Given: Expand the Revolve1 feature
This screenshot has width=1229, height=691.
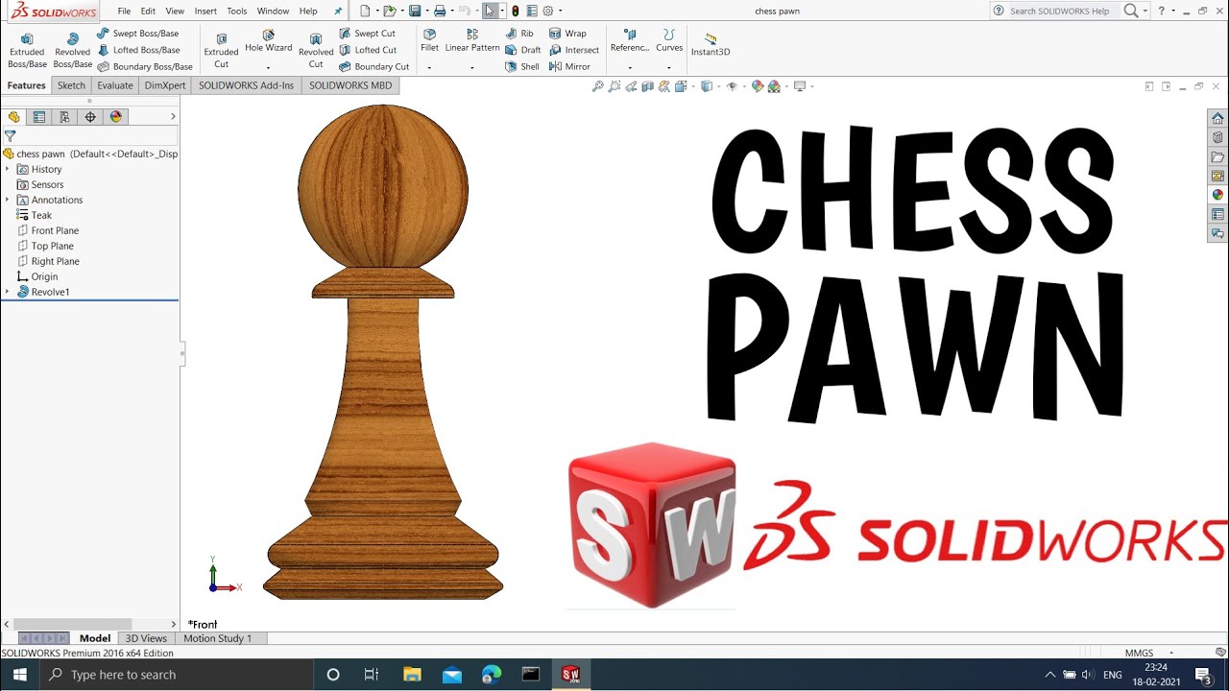Looking at the screenshot, I should pyautogui.click(x=7, y=292).
